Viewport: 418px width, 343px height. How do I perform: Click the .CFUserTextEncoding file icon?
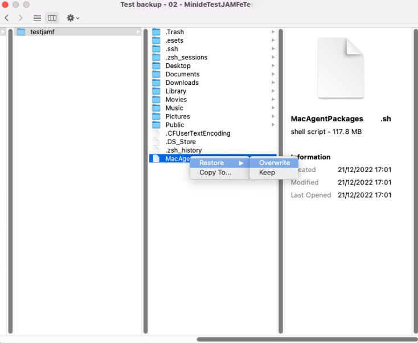pos(156,133)
